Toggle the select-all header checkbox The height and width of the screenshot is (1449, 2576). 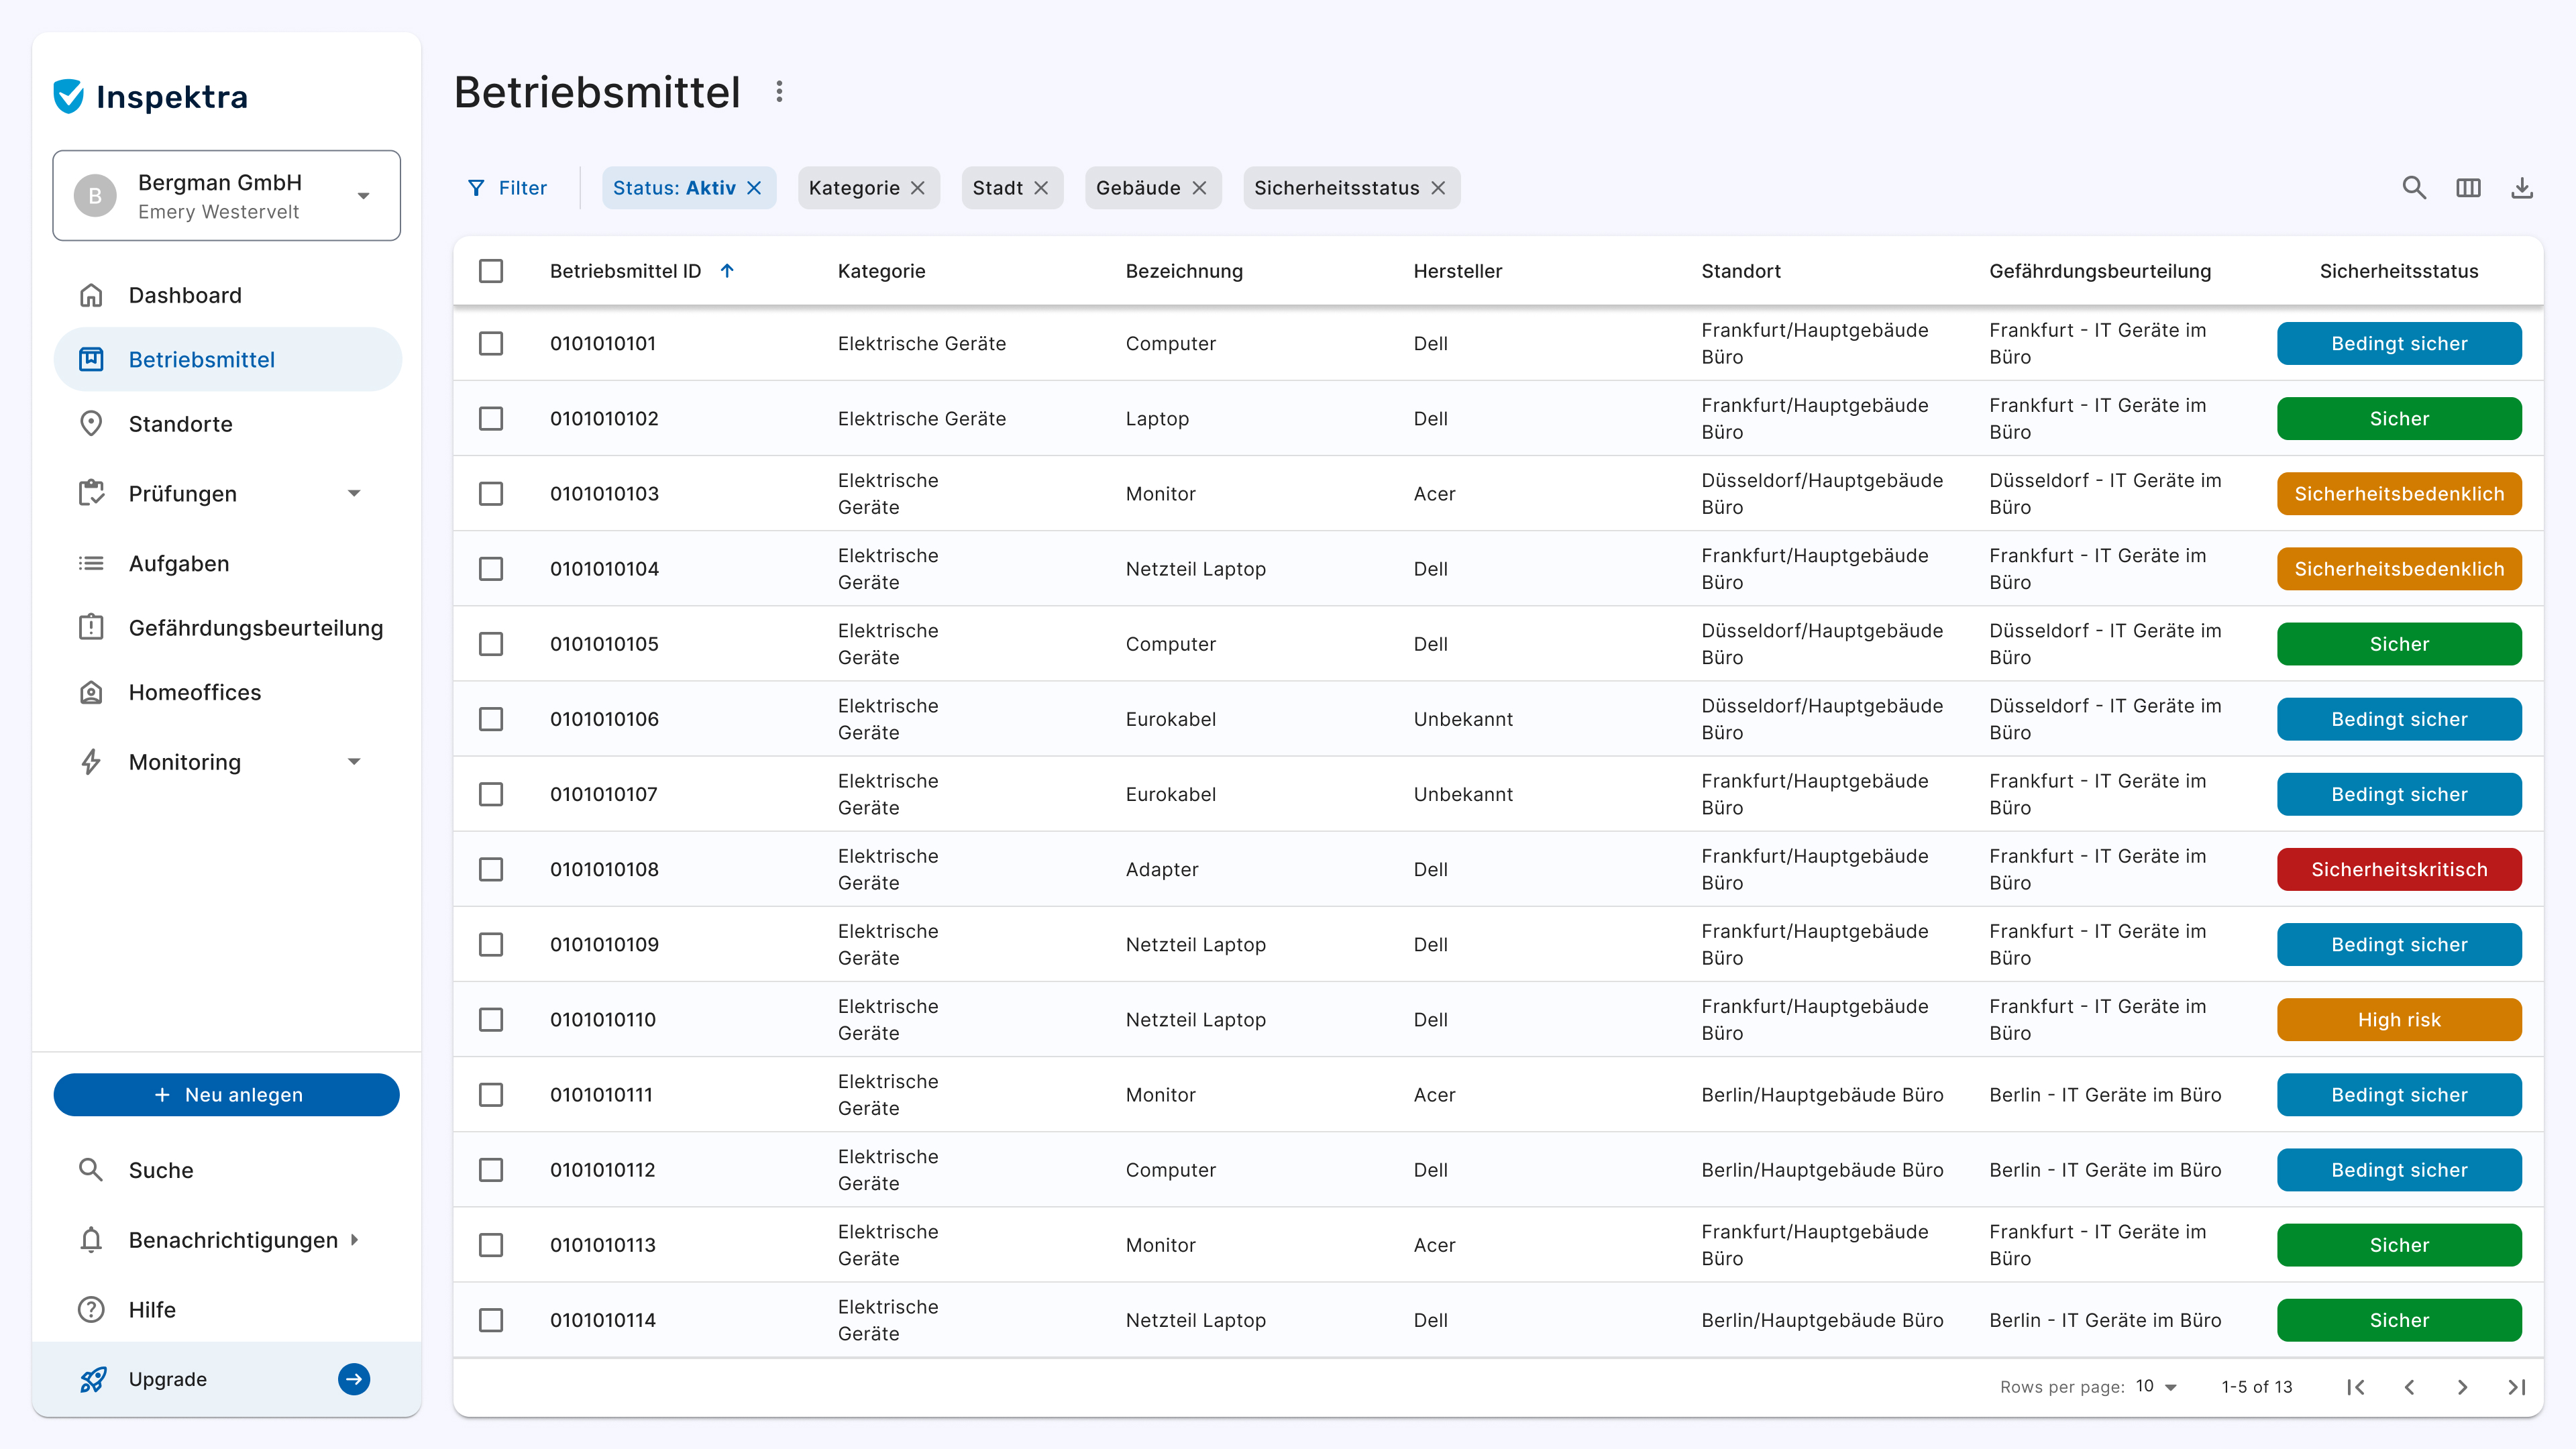491,271
